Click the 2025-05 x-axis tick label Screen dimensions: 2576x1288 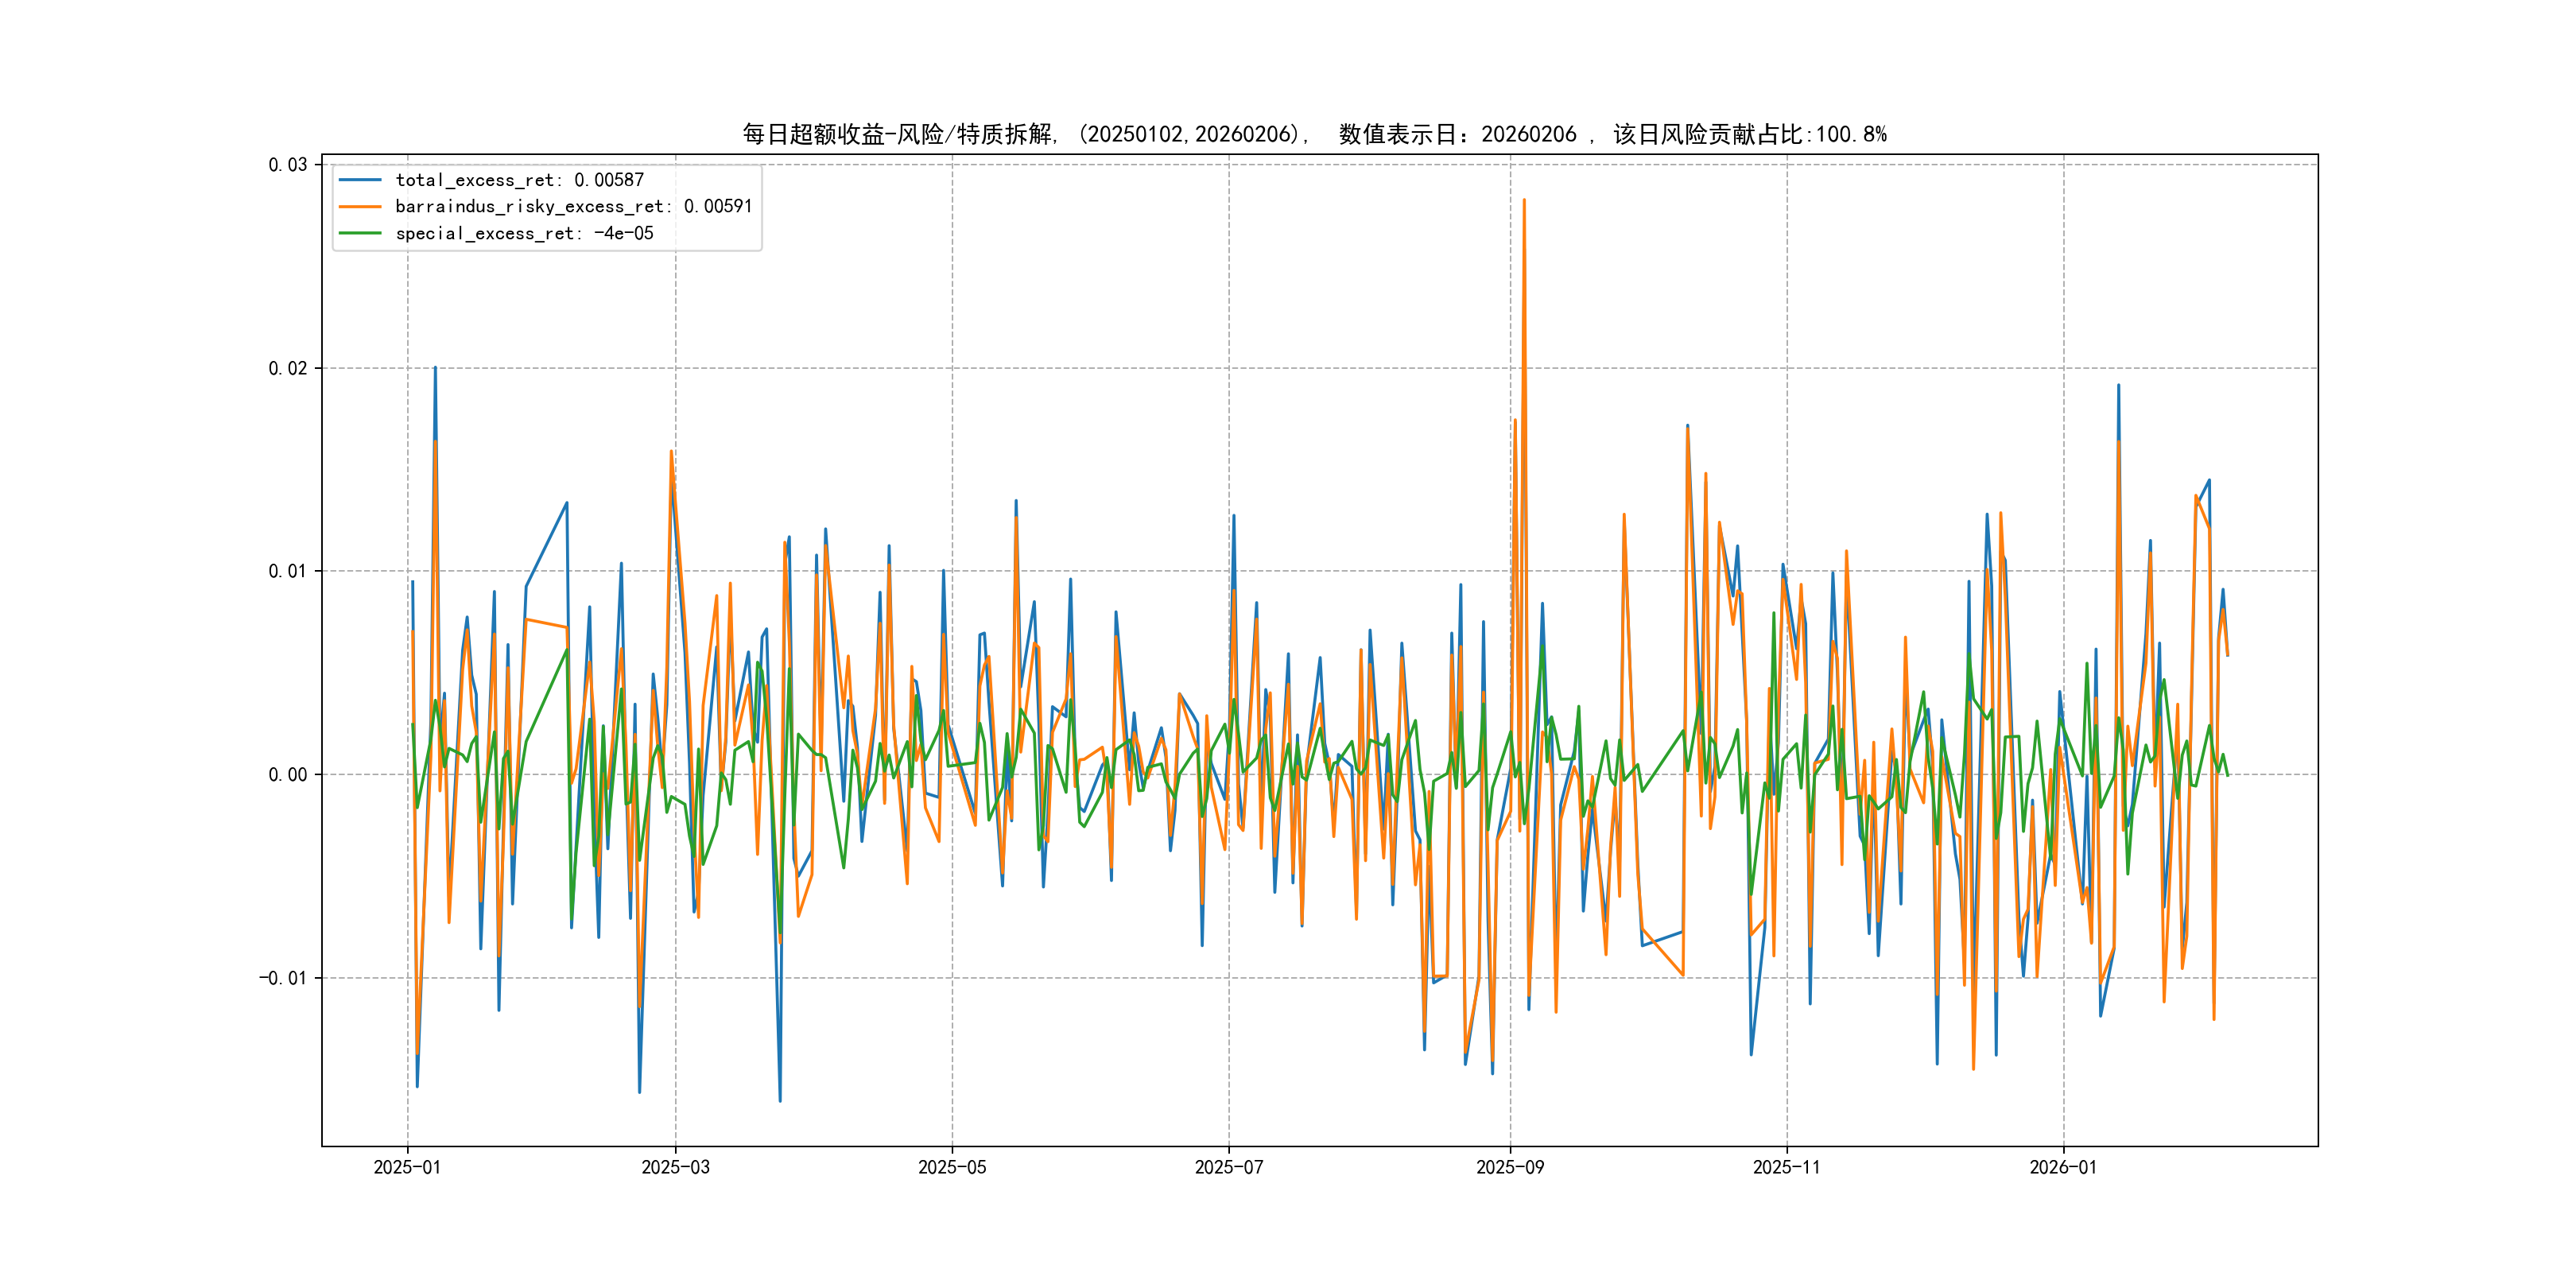point(952,1167)
